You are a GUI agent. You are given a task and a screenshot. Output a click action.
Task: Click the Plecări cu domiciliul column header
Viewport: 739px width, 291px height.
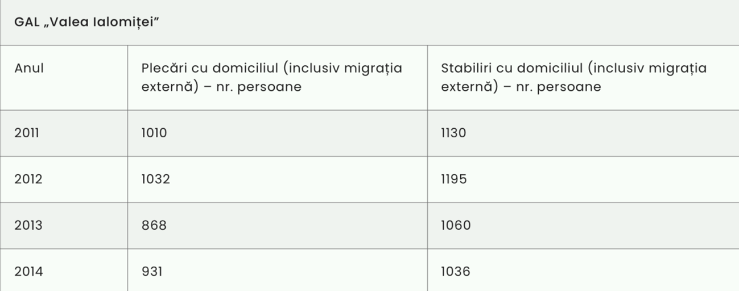coord(271,77)
